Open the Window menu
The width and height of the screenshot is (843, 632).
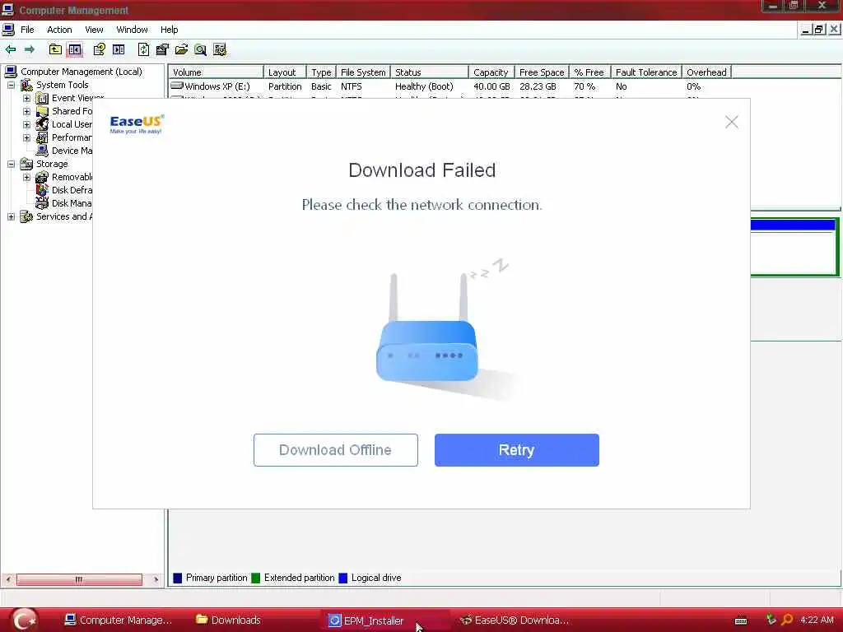point(132,30)
